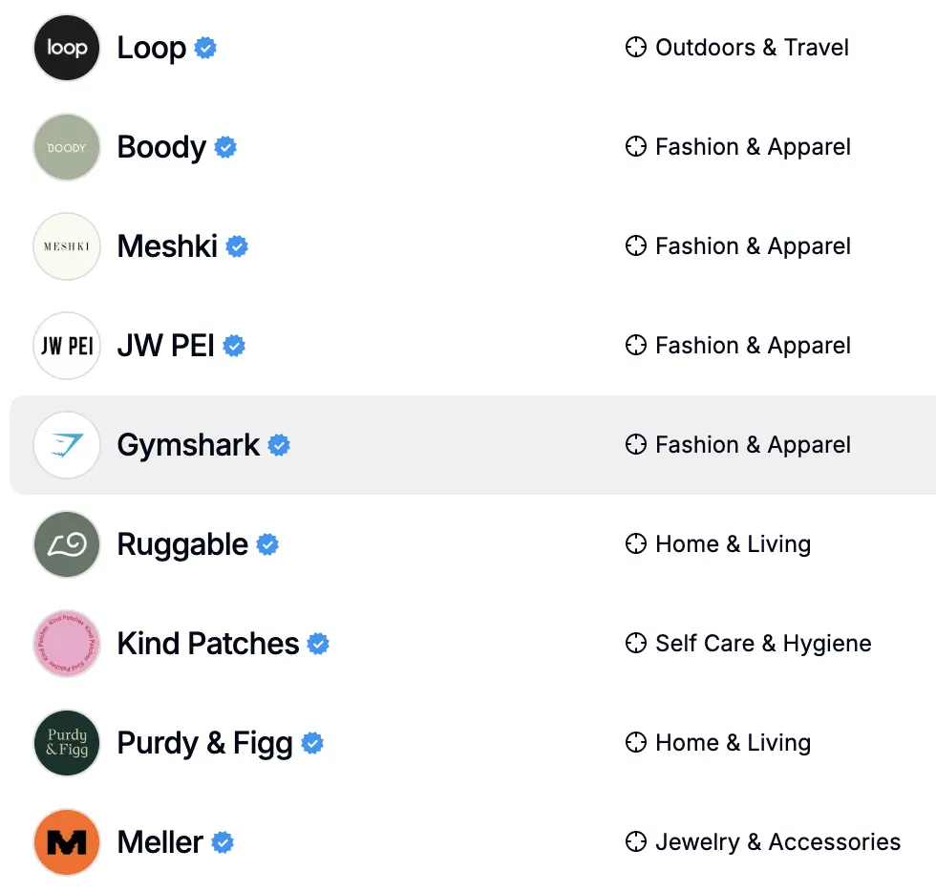The height and width of the screenshot is (892, 936).
Task: Select the Gymshark shark logo
Action: pyautogui.click(x=66, y=445)
